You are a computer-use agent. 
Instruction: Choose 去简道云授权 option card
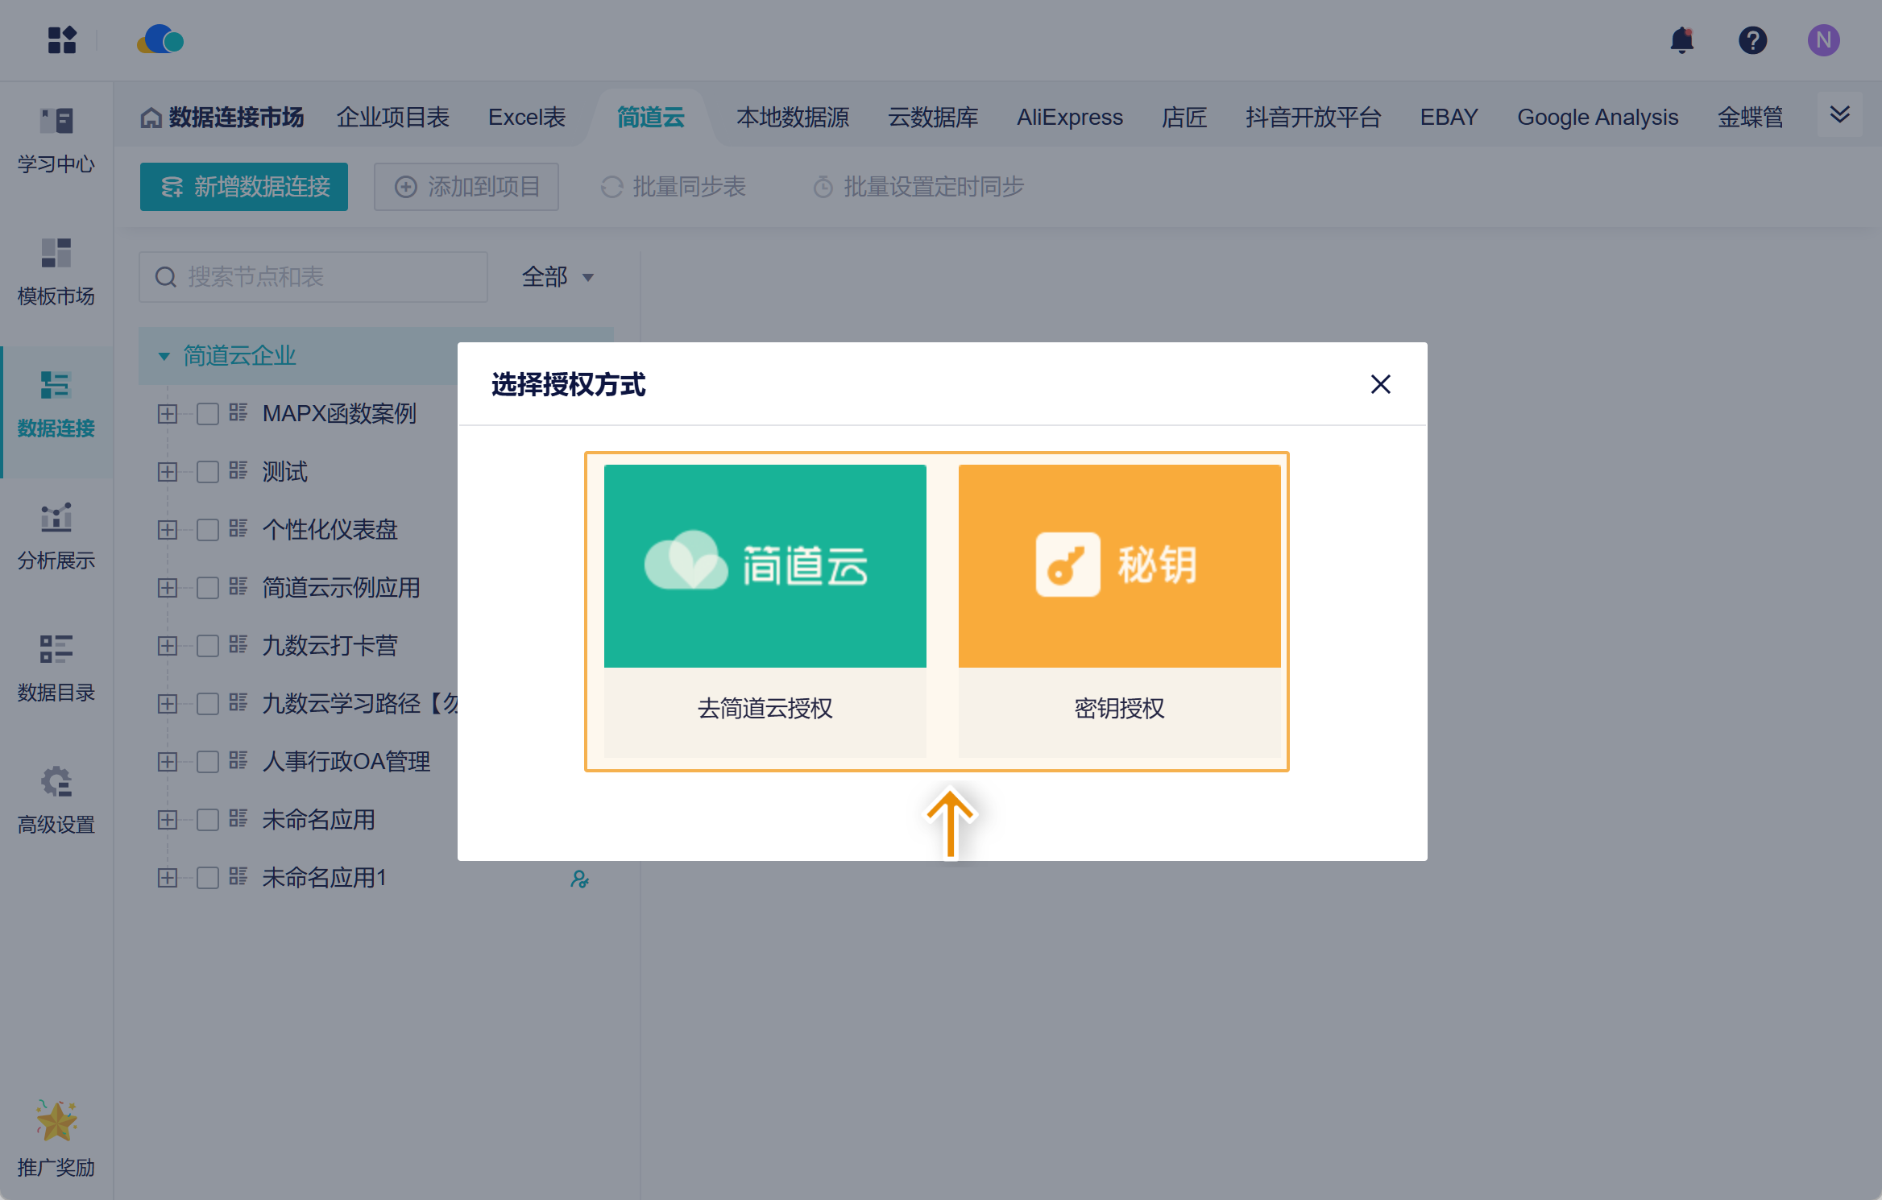click(x=765, y=610)
